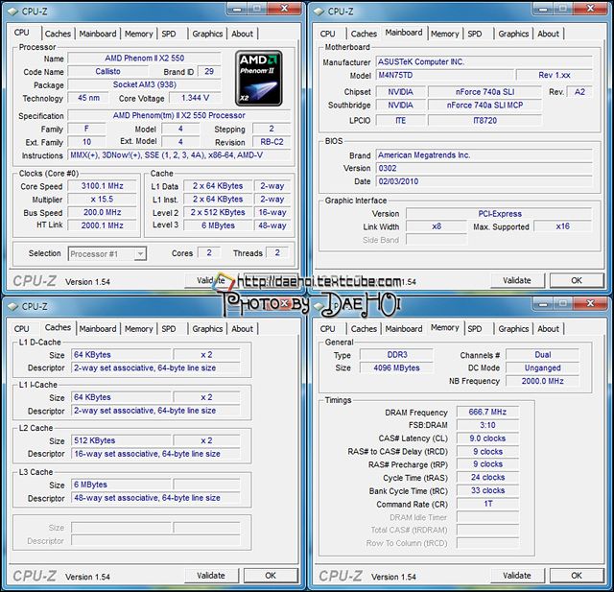Viewport: 614px width, 592px height.
Task: Open Memory tab in top-left CPU-Z window
Action: [x=138, y=34]
